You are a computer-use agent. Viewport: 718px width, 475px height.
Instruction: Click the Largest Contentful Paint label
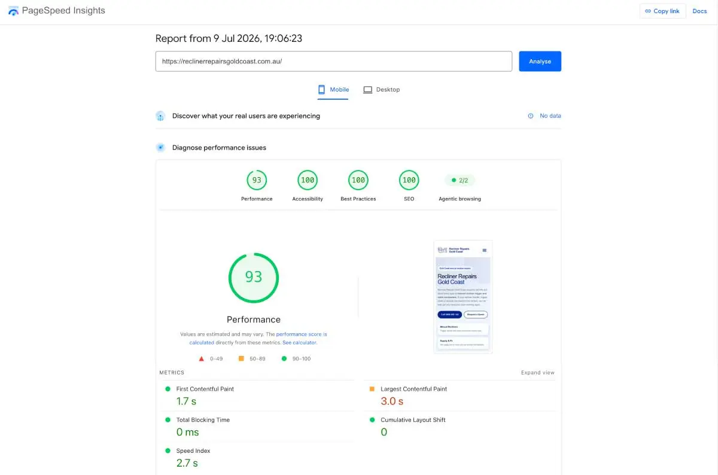click(x=414, y=389)
